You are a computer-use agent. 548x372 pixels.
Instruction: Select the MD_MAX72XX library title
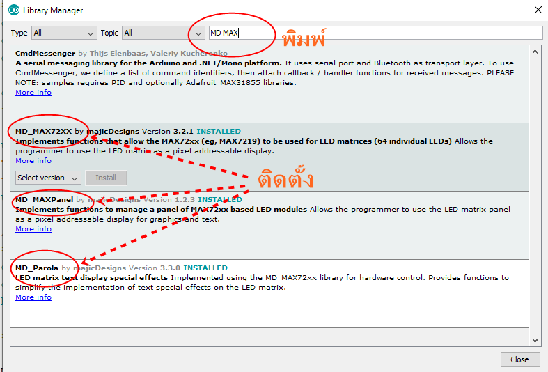pos(43,132)
